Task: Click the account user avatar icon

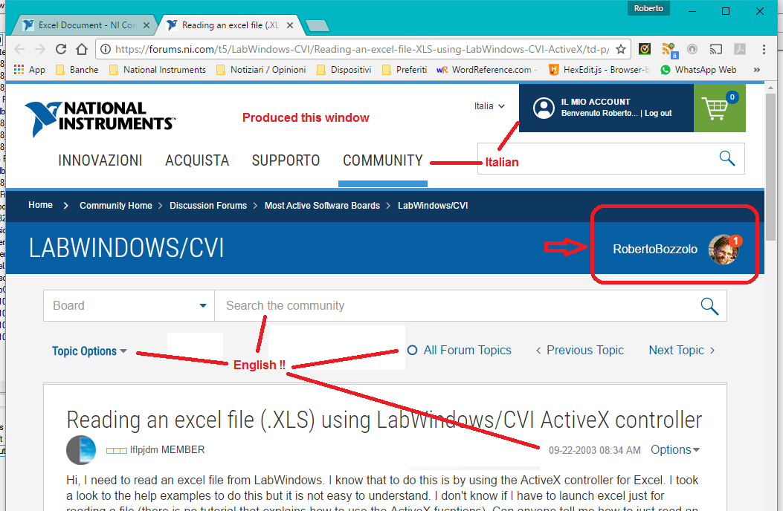Action: (544, 108)
